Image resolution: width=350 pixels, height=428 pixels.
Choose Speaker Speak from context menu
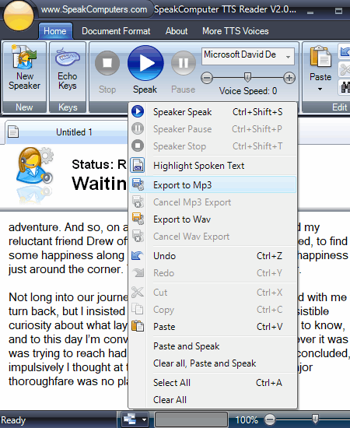(x=212, y=112)
